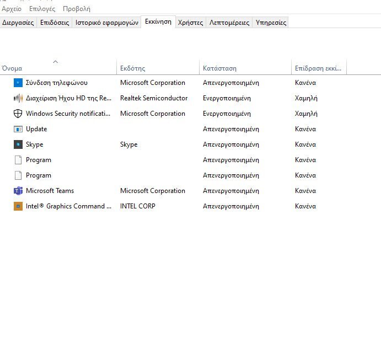Switch to the Επιδόσεις tab
This screenshot has width=381, height=354.
coord(55,23)
